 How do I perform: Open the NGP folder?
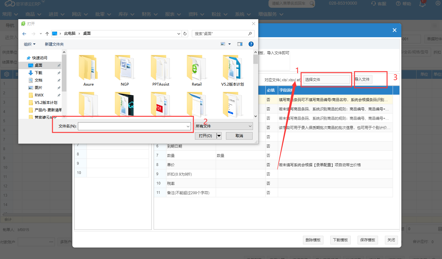[x=125, y=71]
